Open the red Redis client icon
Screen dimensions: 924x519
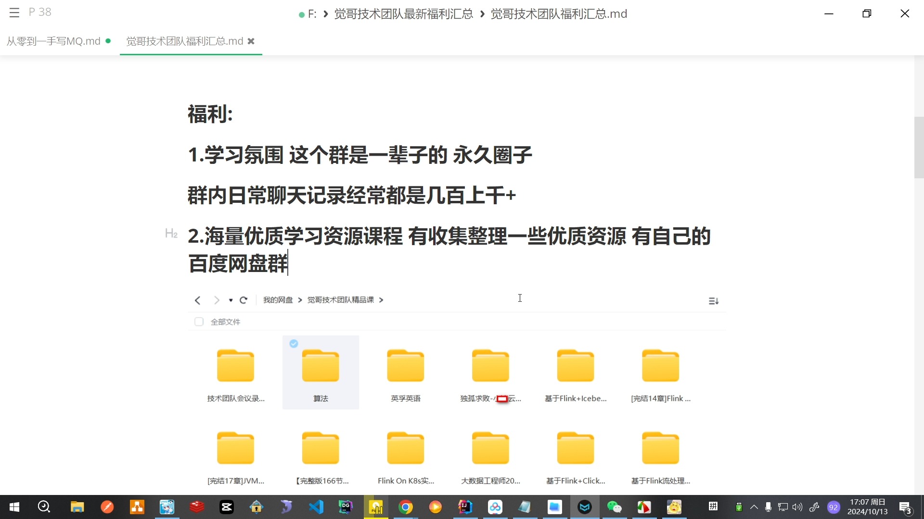tap(197, 507)
